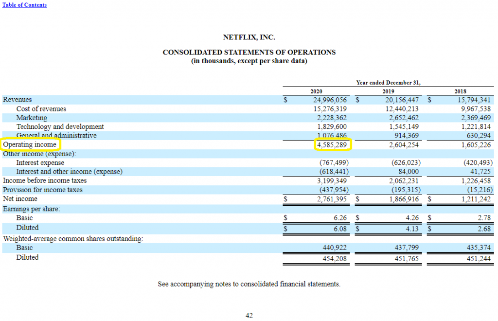Click marketing value 2,228,362
Image resolution: width=498 pixels, height=321 pixels.
coord(332,118)
